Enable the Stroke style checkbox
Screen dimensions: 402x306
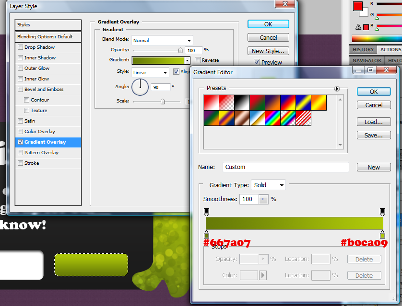click(21, 163)
